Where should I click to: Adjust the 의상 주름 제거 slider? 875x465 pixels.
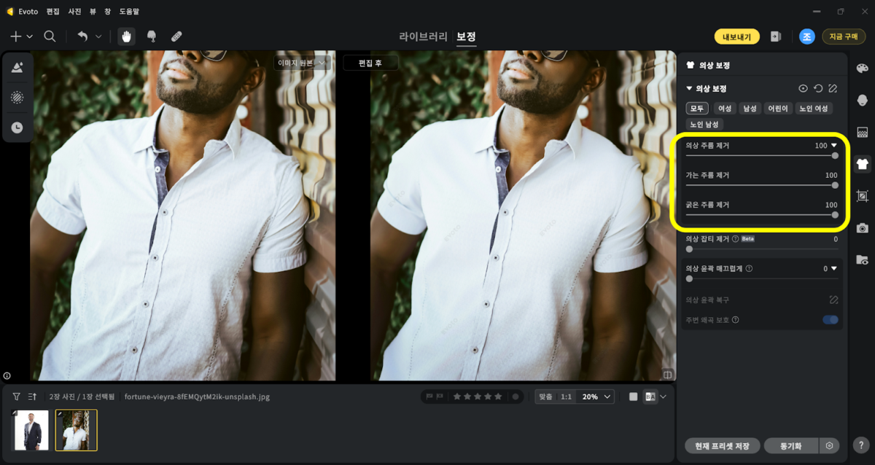[x=761, y=155]
